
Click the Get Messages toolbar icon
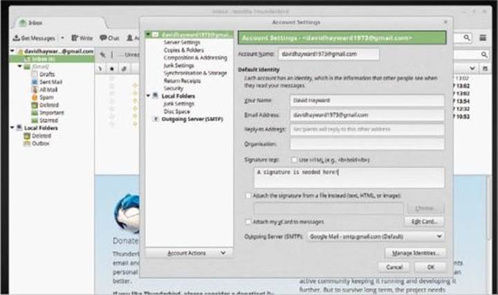pyautogui.click(x=16, y=38)
